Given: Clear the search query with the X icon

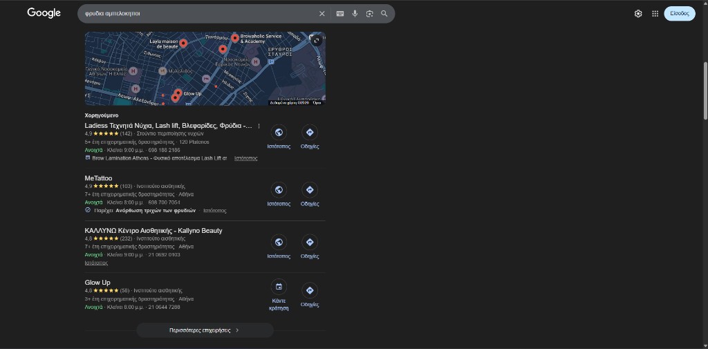Looking at the screenshot, I should pos(322,14).
